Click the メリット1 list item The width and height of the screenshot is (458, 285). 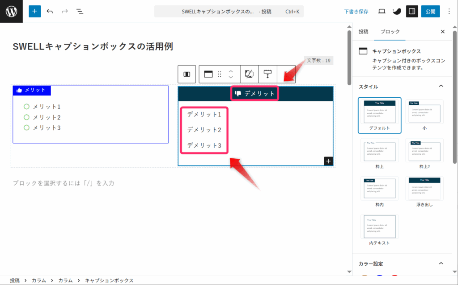(47, 107)
